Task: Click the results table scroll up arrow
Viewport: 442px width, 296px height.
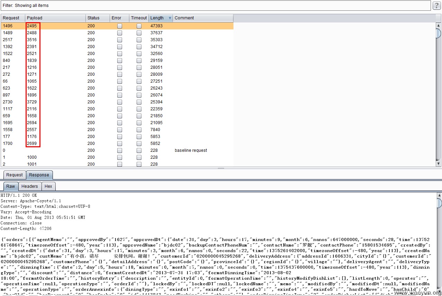Action: [x=438, y=25]
